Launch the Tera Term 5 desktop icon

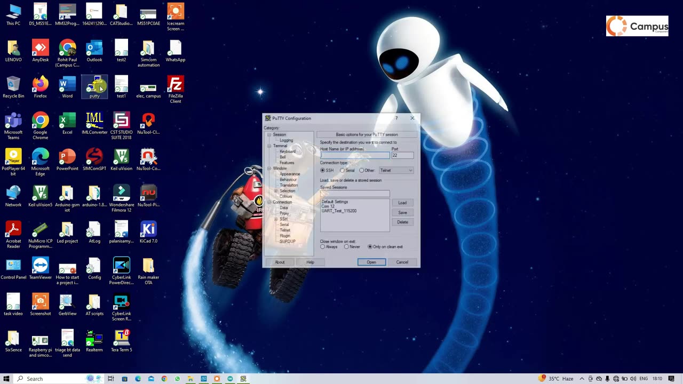(122, 341)
